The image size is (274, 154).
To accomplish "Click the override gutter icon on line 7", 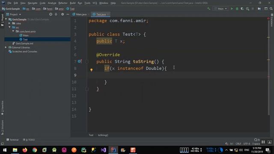I will coord(80,61).
